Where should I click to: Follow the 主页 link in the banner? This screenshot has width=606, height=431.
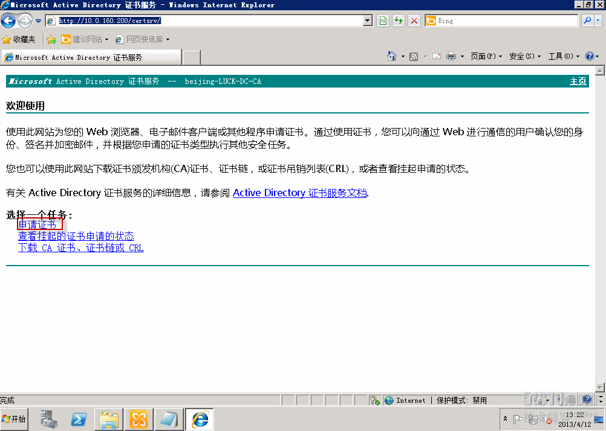[578, 81]
